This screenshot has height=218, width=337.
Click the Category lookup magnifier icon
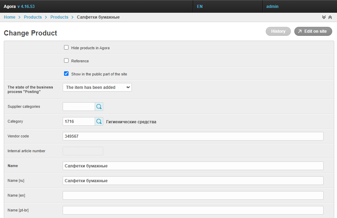tap(99, 122)
